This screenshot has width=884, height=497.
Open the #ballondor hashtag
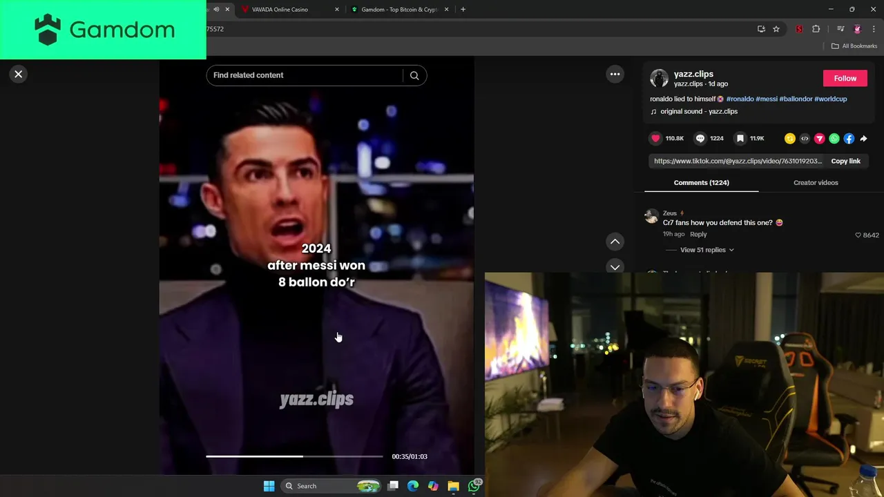(x=796, y=99)
